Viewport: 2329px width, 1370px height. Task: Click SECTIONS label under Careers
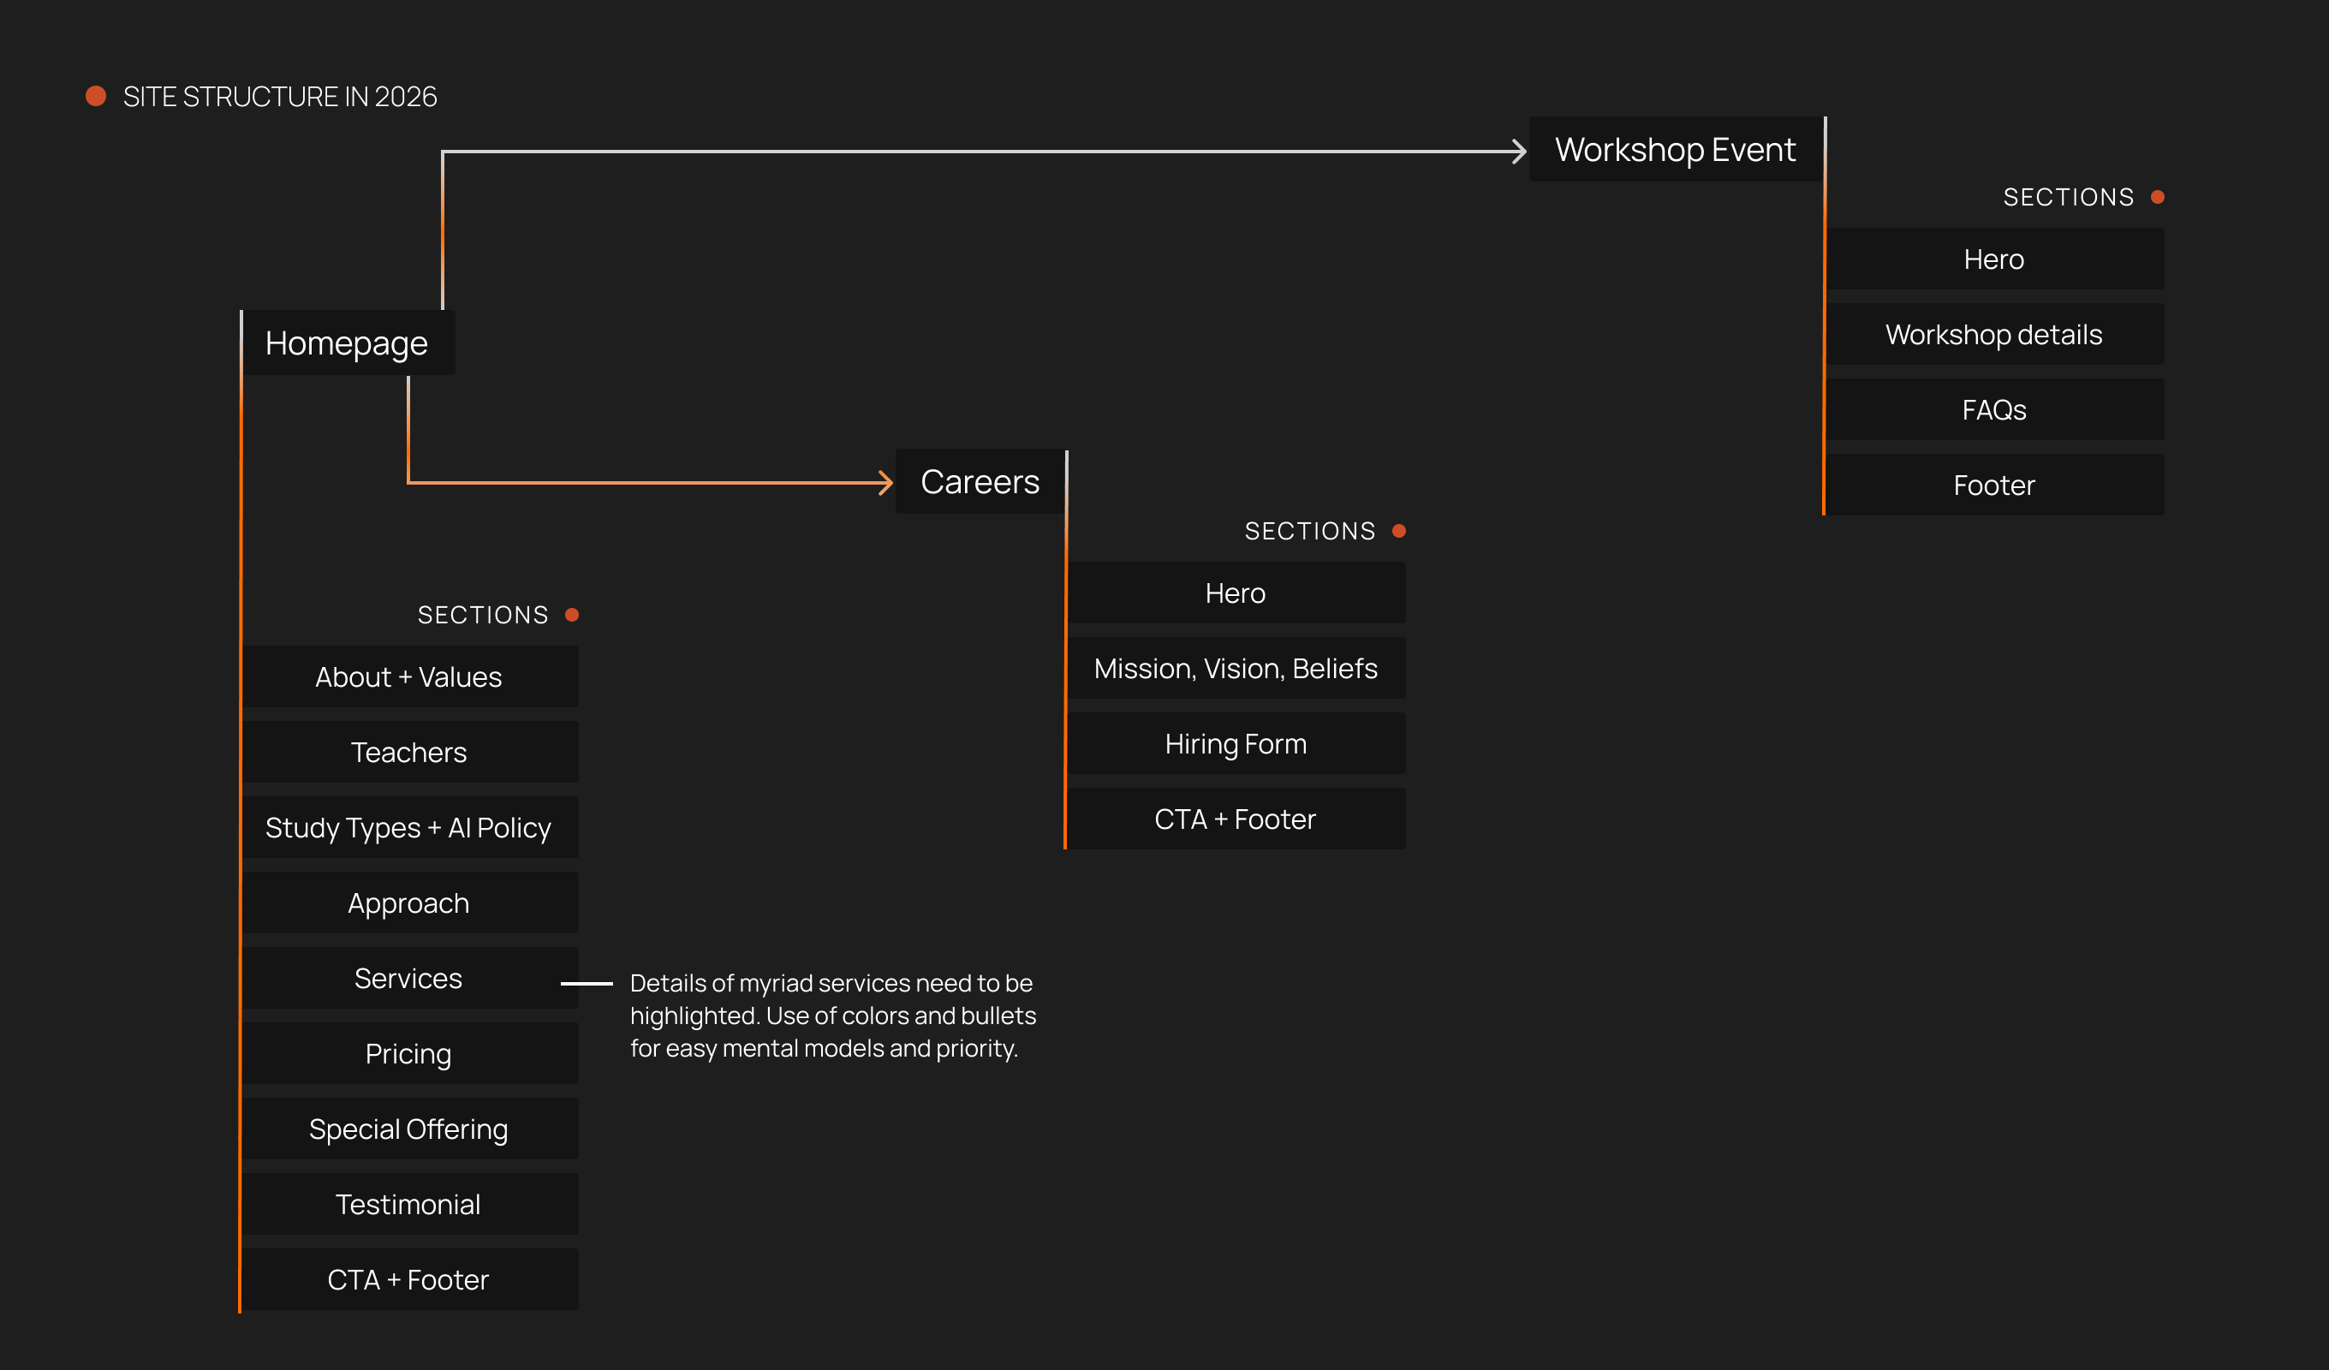(x=1311, y=531)
